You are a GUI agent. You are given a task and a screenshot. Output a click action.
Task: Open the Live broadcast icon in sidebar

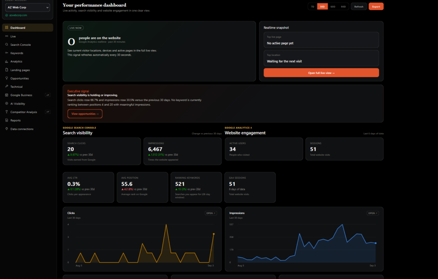[7, 36]
